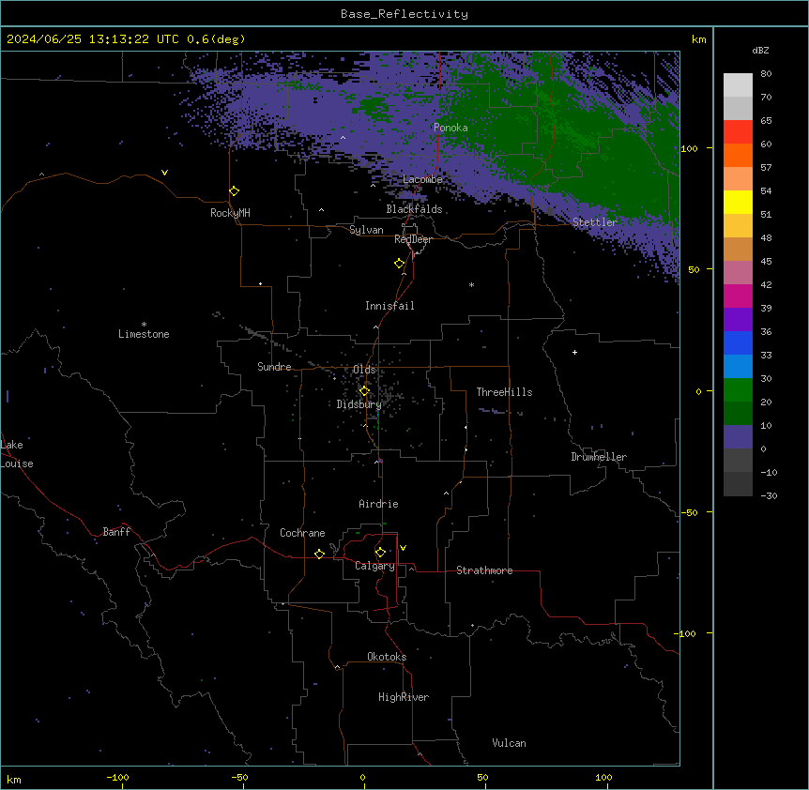The image size is (809, 790).
Task: Click the -50 label on vertical km axis
Action: pos(689,512)
